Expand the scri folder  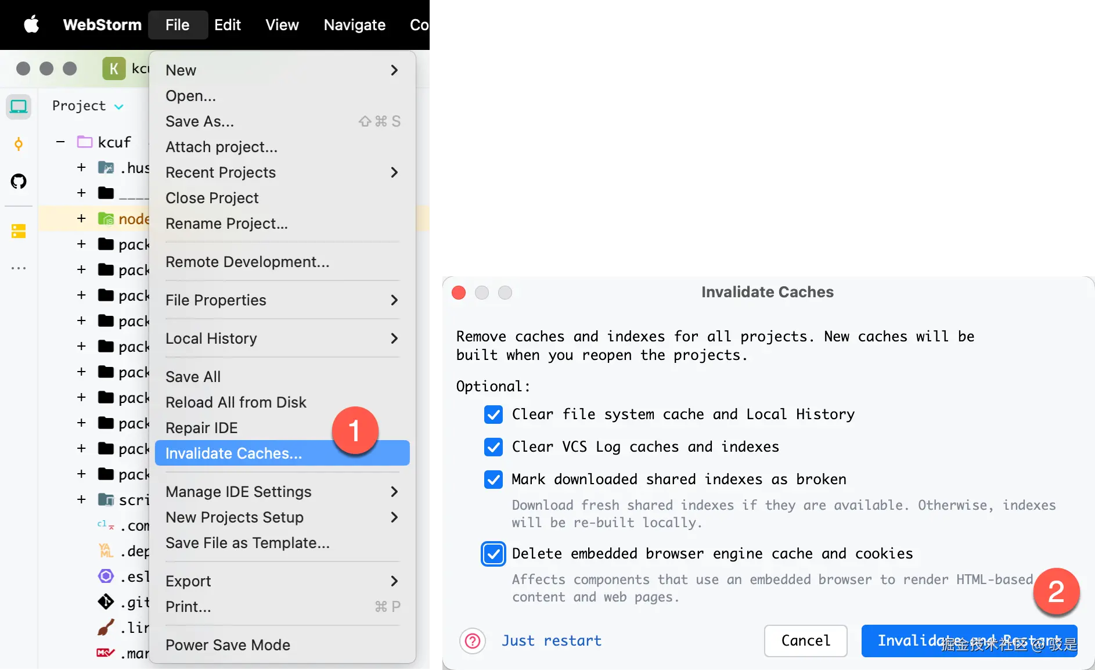coord(81,499)
